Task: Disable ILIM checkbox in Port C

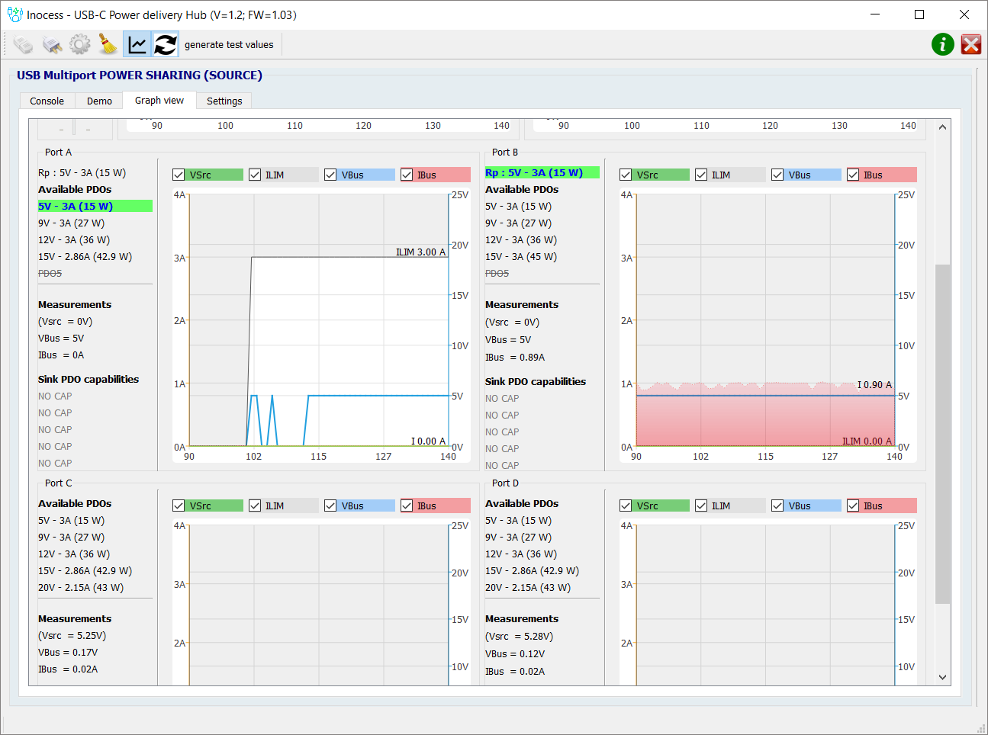Action: click(255, 506)
